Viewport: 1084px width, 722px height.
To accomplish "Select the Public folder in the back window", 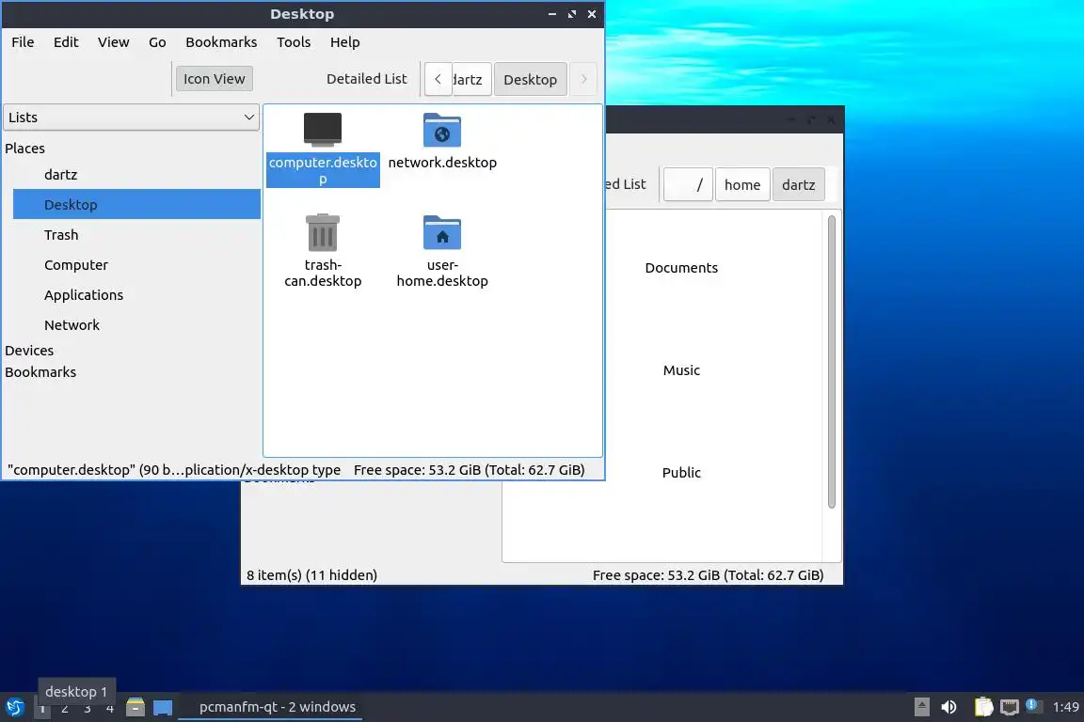I will [x=681, y=473].
